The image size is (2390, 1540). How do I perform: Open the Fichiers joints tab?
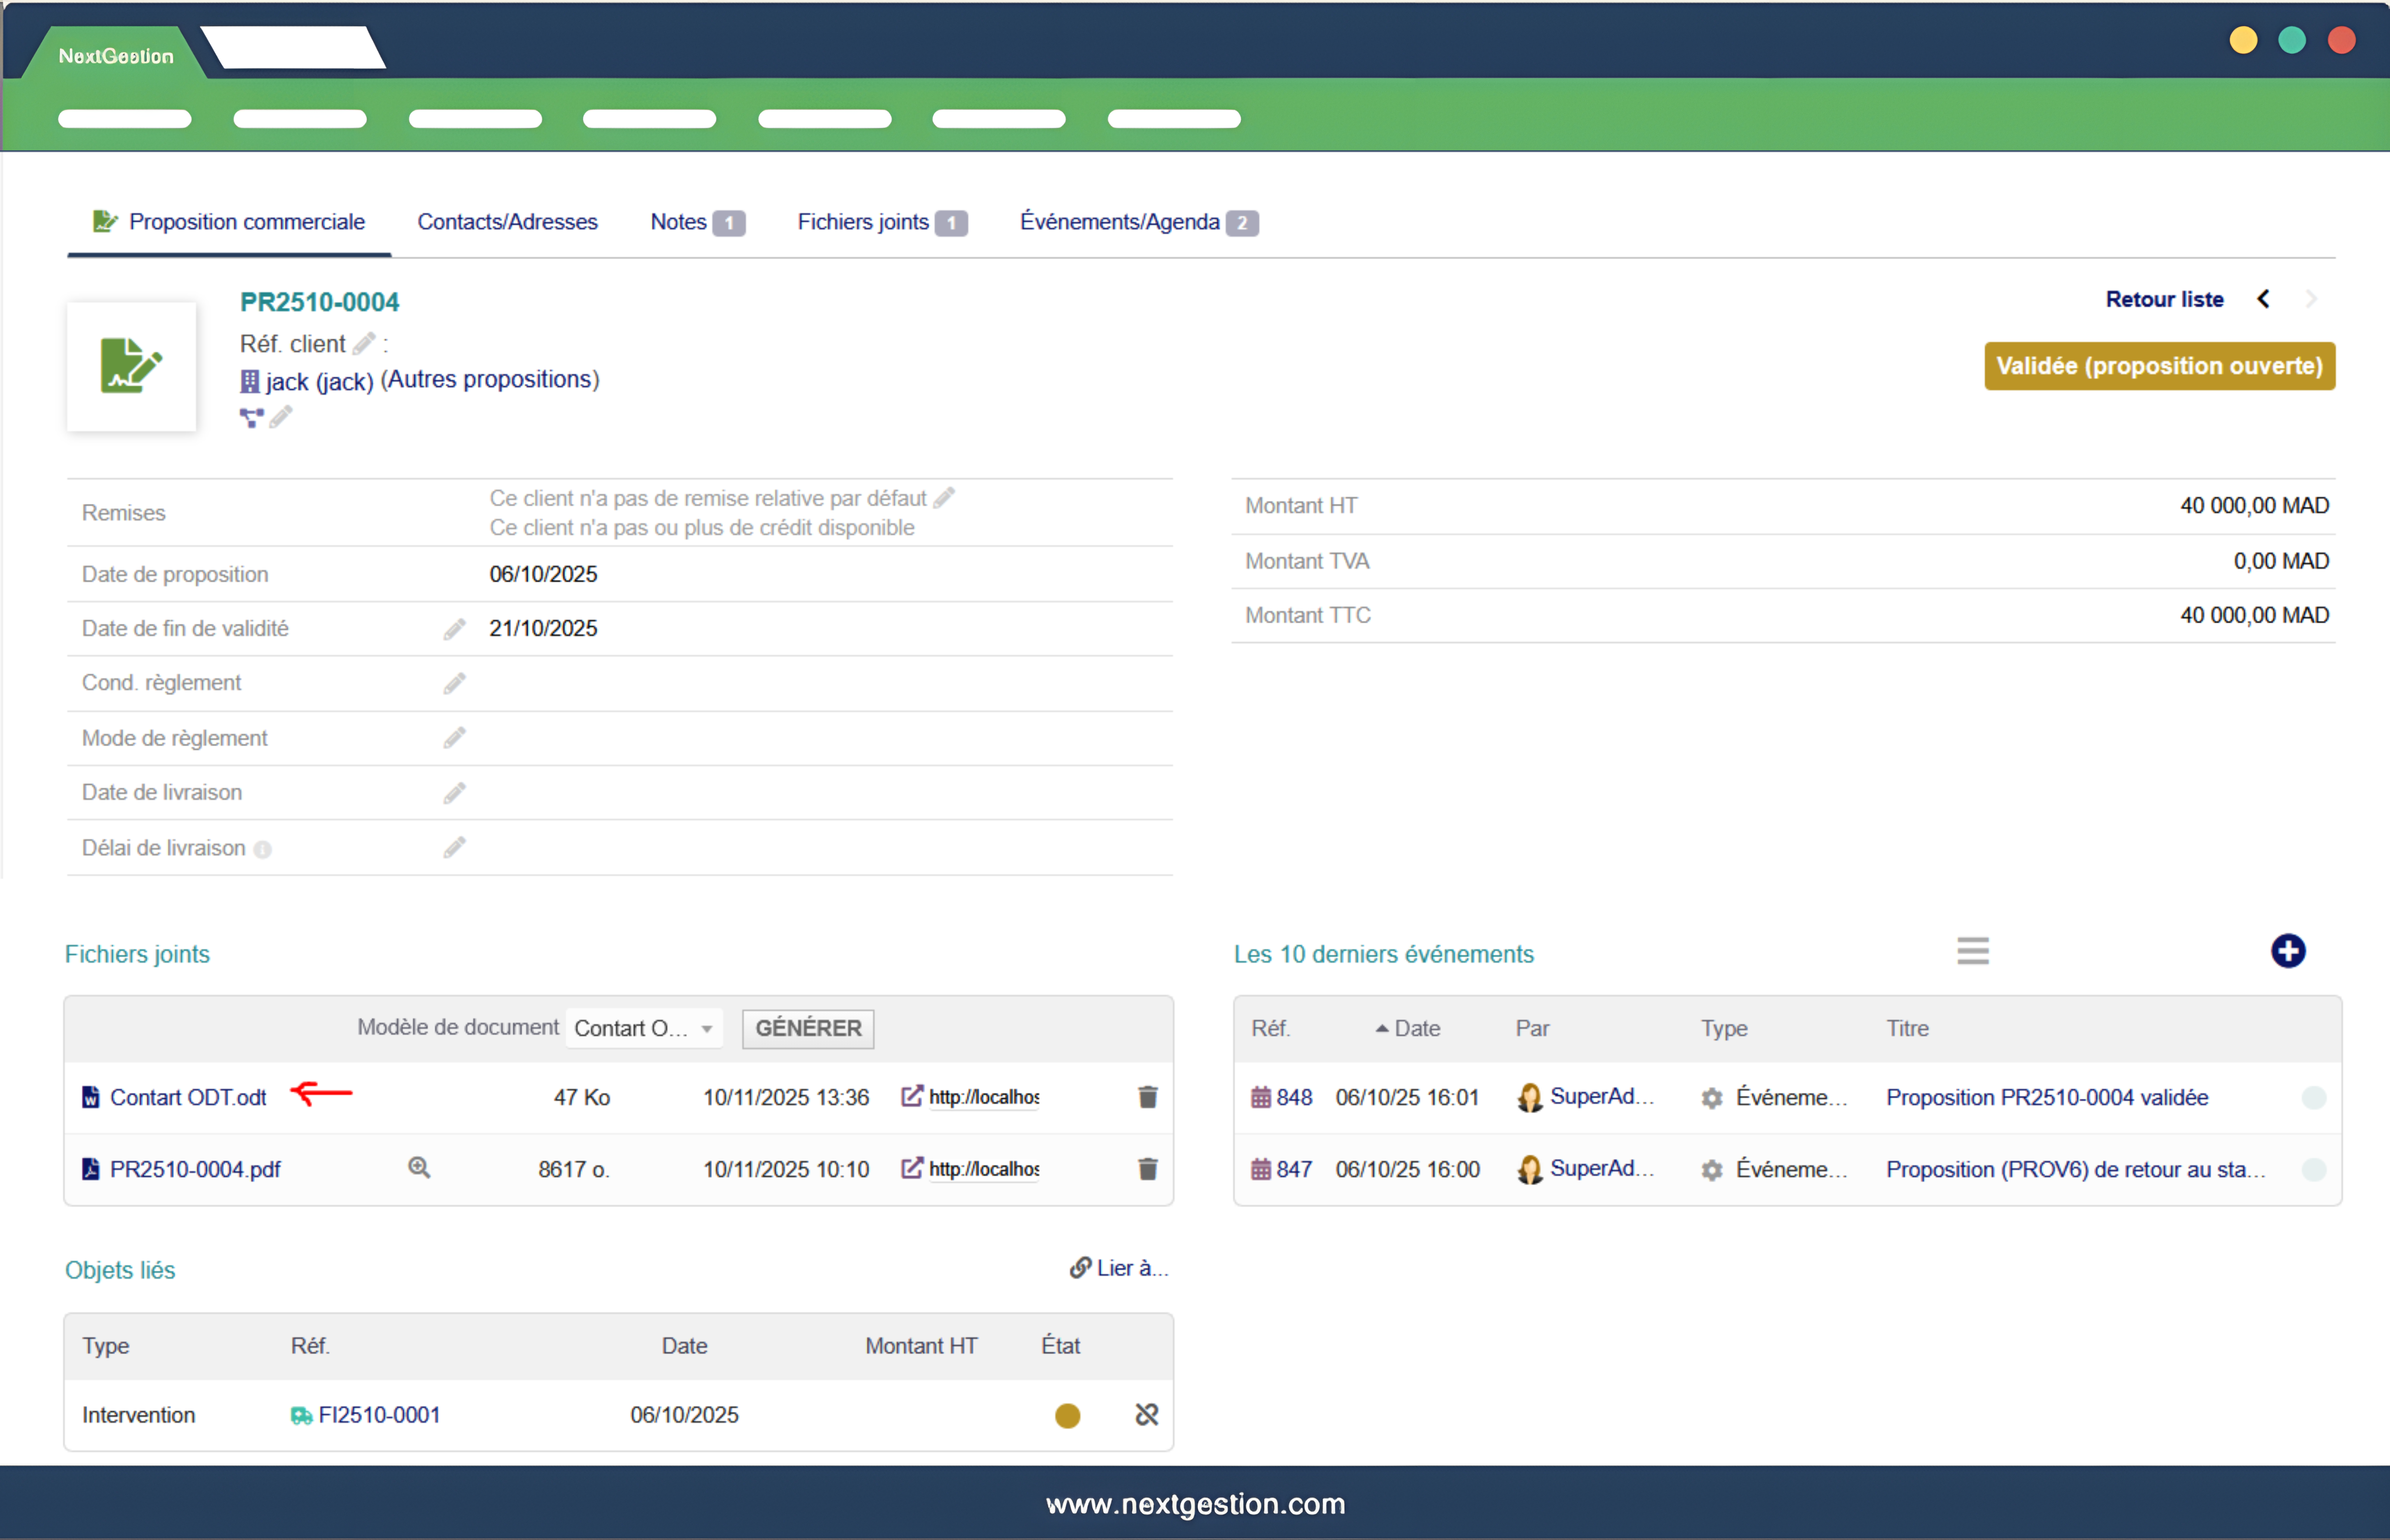point(863,222)
